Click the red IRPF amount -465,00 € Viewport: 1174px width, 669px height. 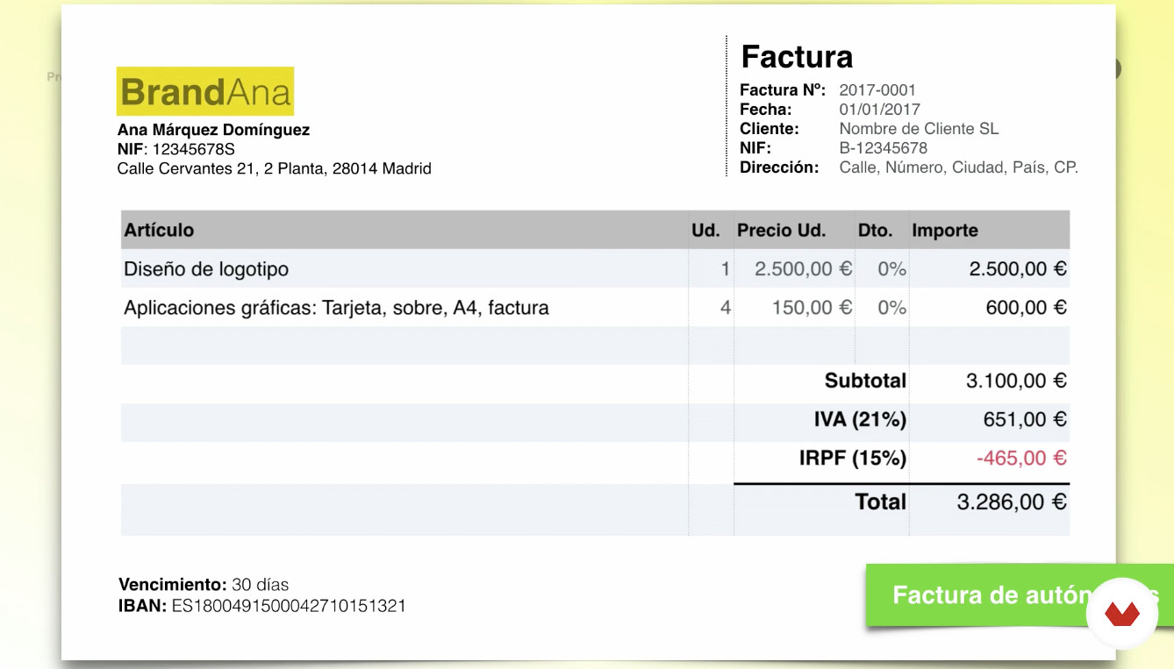click(x=1021, y=458)
